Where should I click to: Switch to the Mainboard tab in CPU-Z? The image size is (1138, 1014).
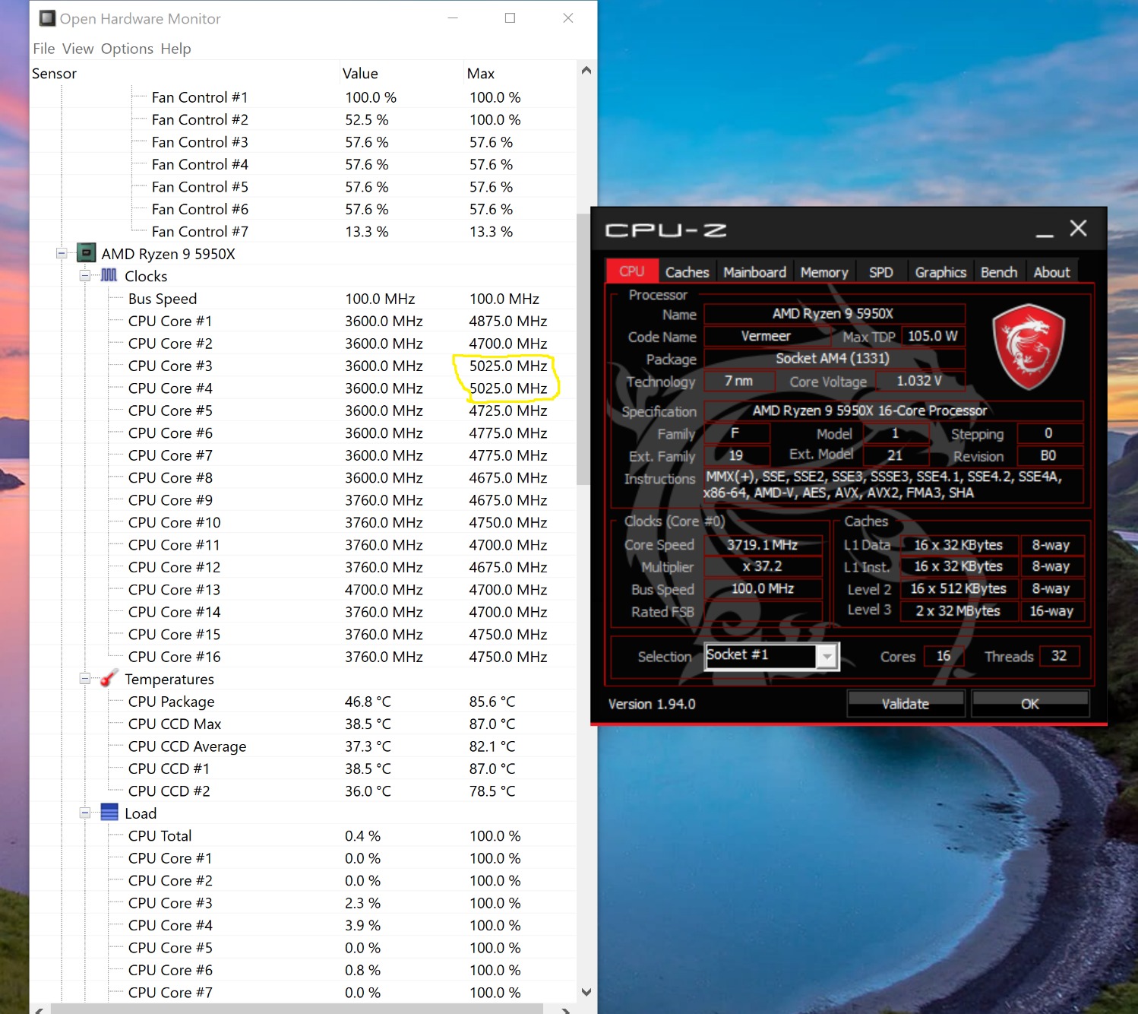754,272
